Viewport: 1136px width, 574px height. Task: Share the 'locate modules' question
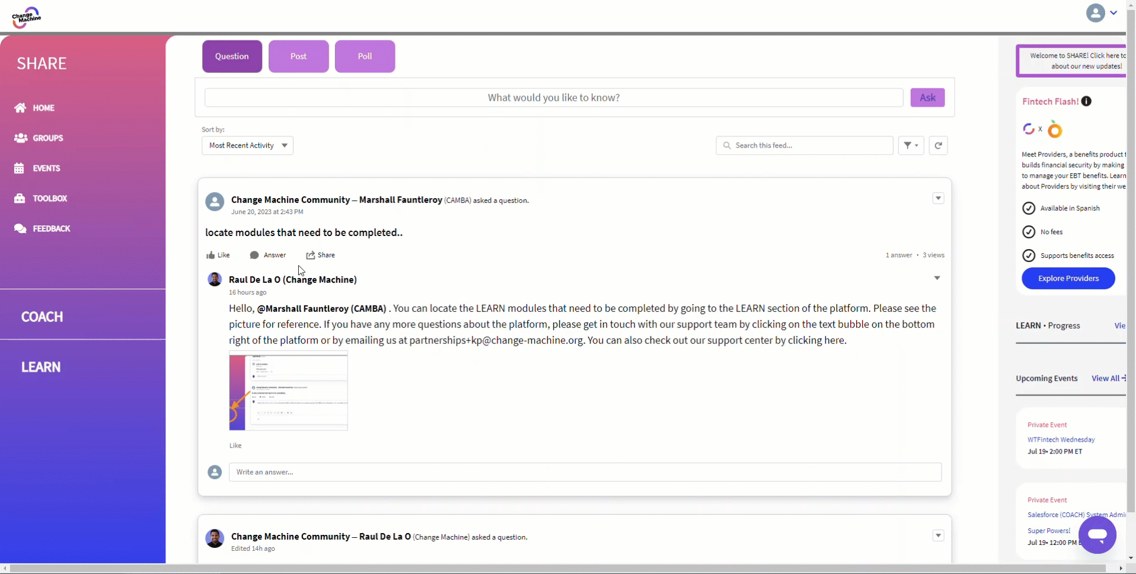[x=320, y=255]
